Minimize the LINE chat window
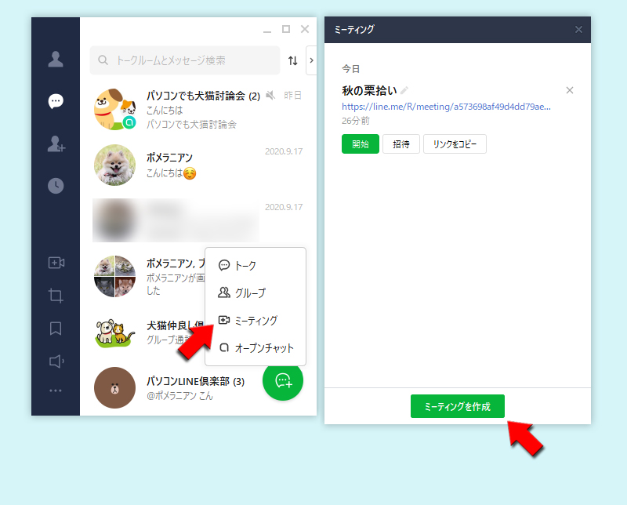 coord(267,31)
